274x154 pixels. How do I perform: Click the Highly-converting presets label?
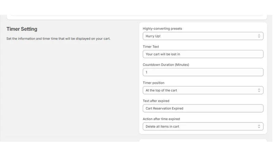(x=162, y=28)
